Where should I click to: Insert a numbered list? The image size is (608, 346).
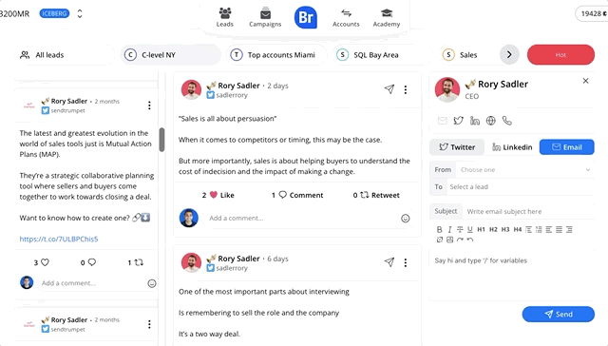tap(539, 229)
